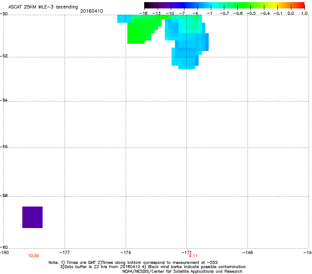The width and height of the screenshot is (312, 274).
Task: Click the purple data square near -179
Action: (32, 217)
